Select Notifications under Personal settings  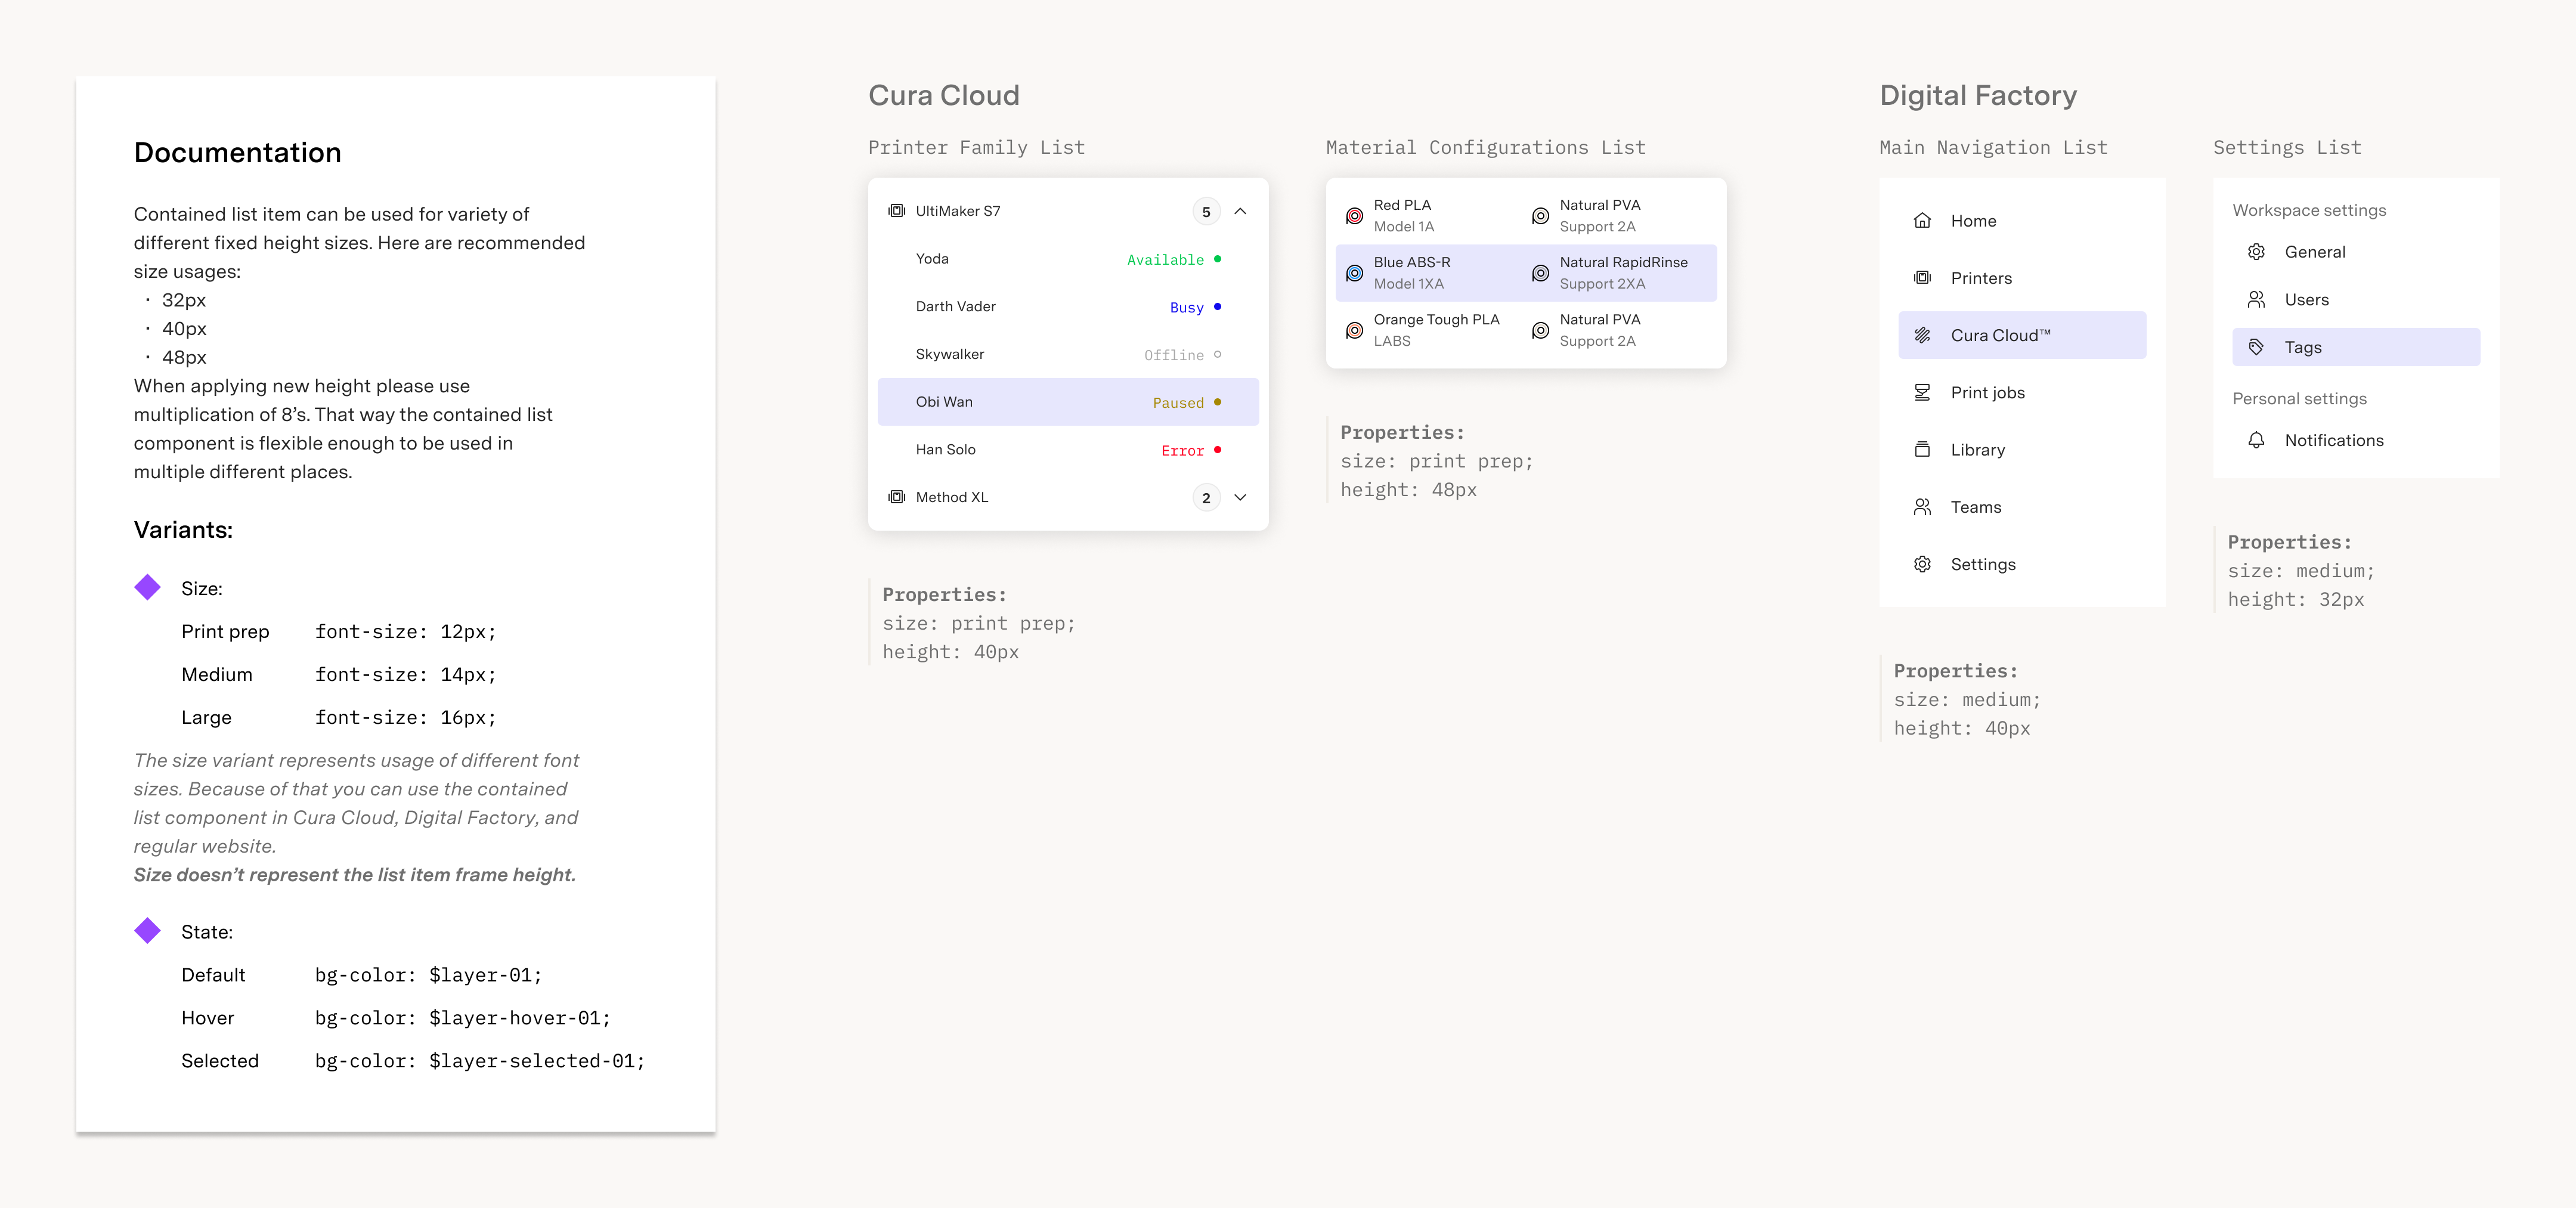[2356, 440]
